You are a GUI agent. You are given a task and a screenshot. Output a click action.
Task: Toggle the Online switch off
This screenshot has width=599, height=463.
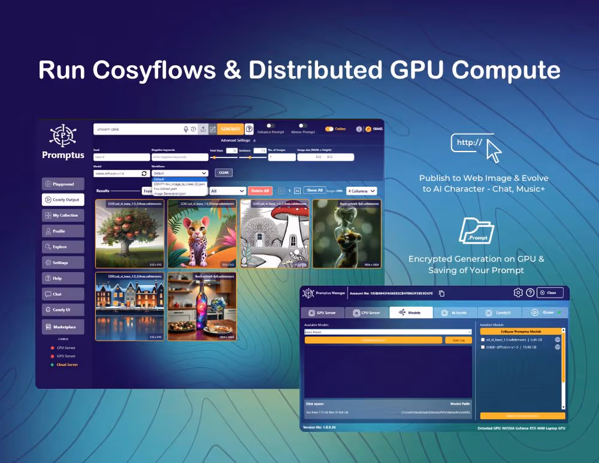click(329, 129)
